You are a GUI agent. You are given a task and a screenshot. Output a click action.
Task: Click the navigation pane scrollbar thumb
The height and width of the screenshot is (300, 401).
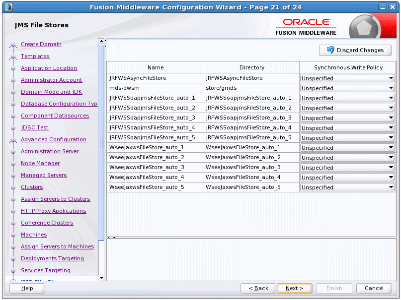point(101,142)
